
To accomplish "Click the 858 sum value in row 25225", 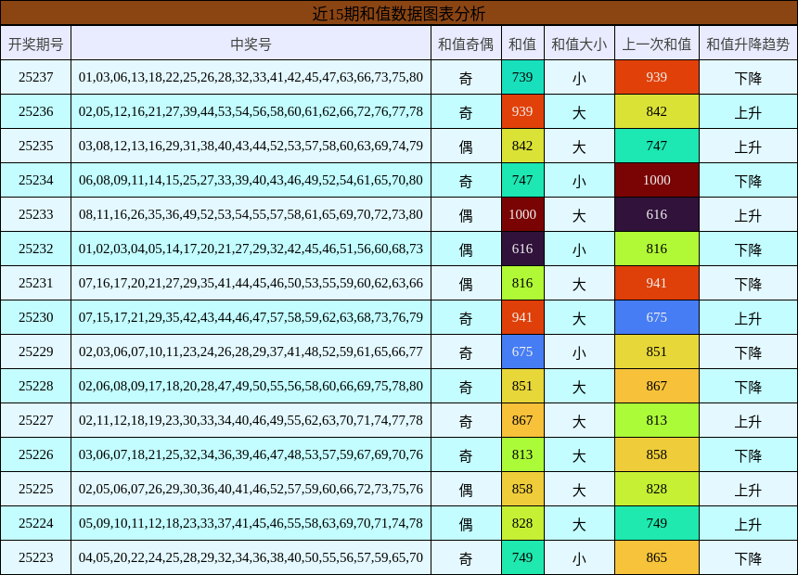I will [522, 489].
